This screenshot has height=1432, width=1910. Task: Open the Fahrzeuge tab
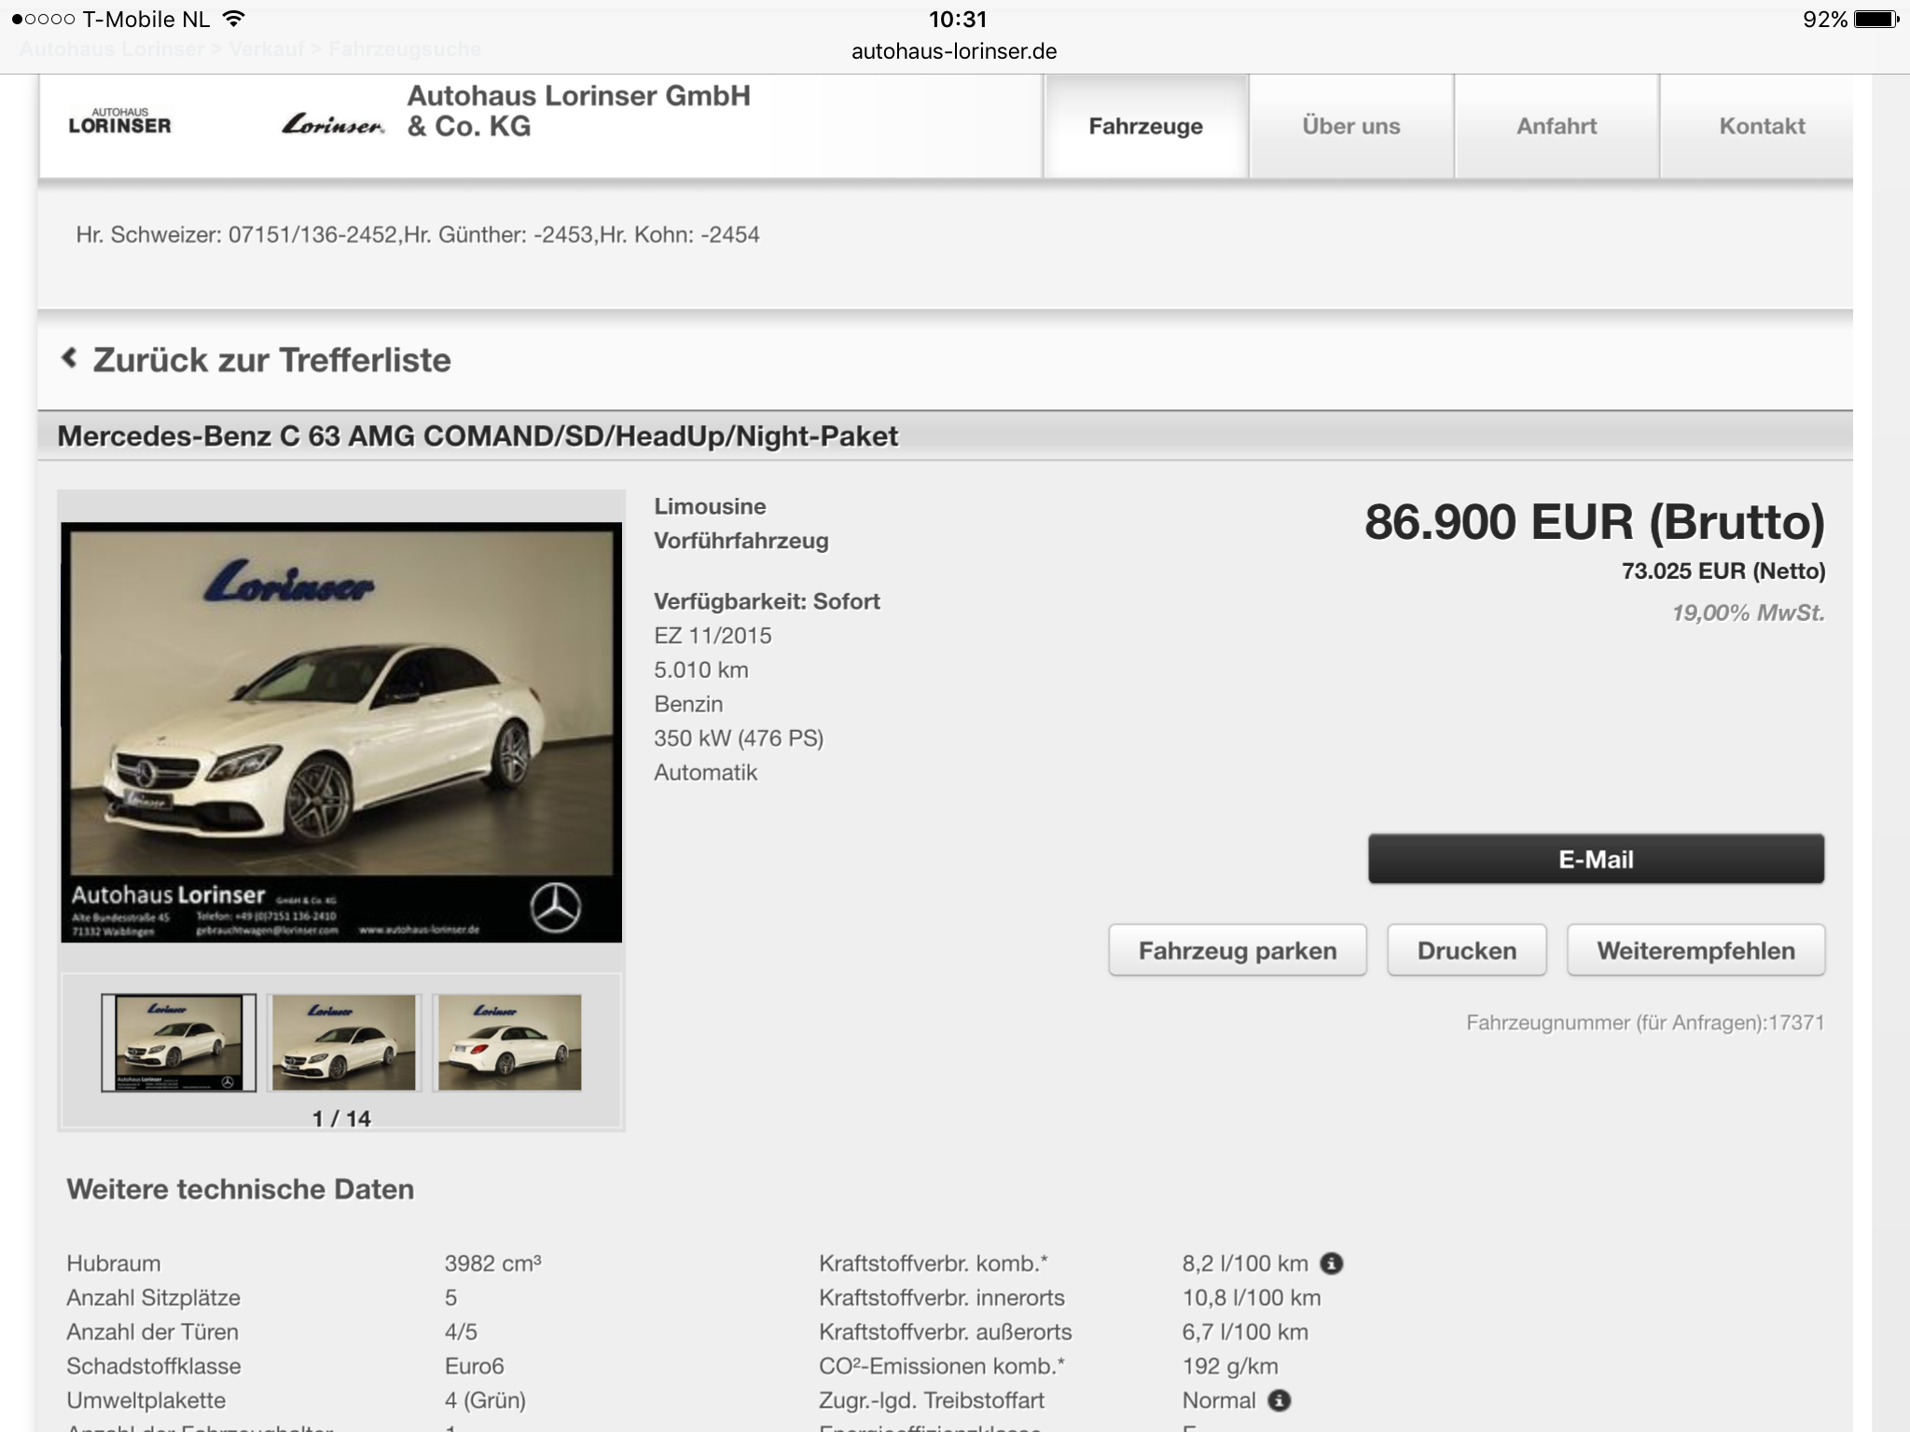[1145, 126]
